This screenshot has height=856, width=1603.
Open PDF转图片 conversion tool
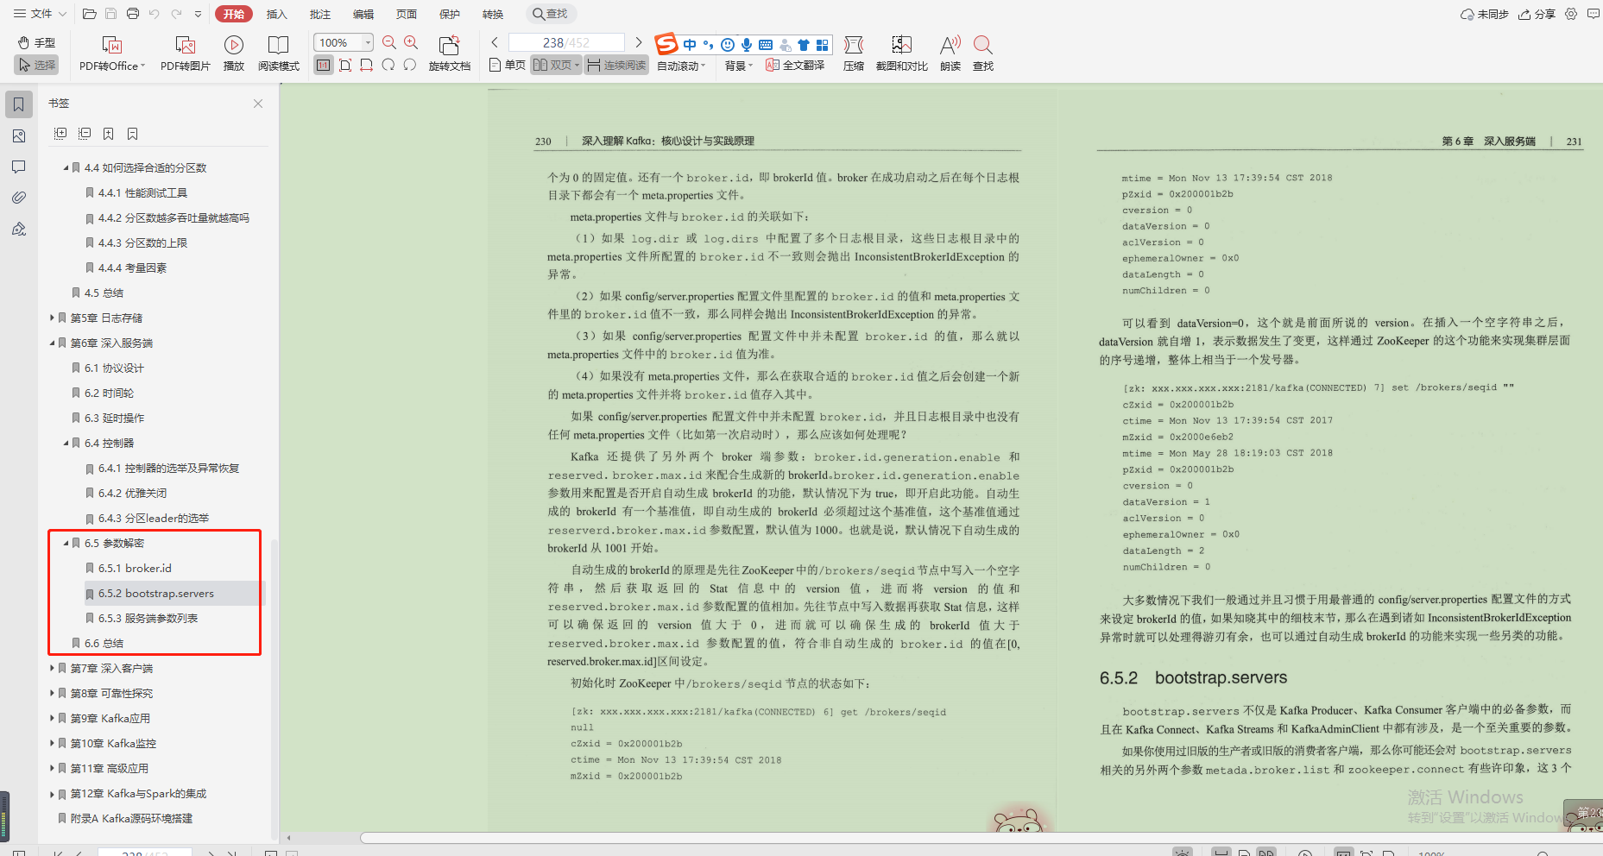[x=185, y=53]
